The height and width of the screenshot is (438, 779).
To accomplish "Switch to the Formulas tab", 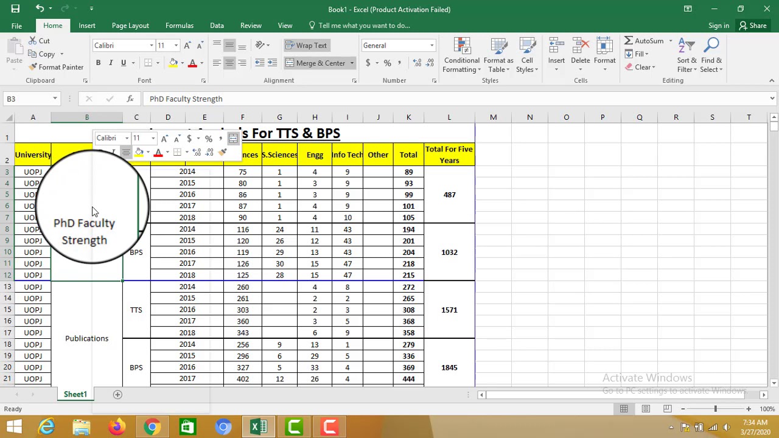I will click(180, 26).
